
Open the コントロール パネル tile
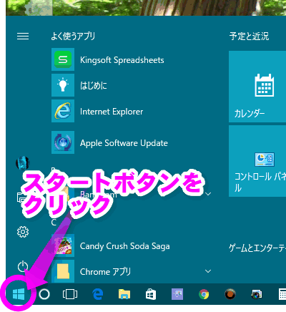tap(257, 161)
